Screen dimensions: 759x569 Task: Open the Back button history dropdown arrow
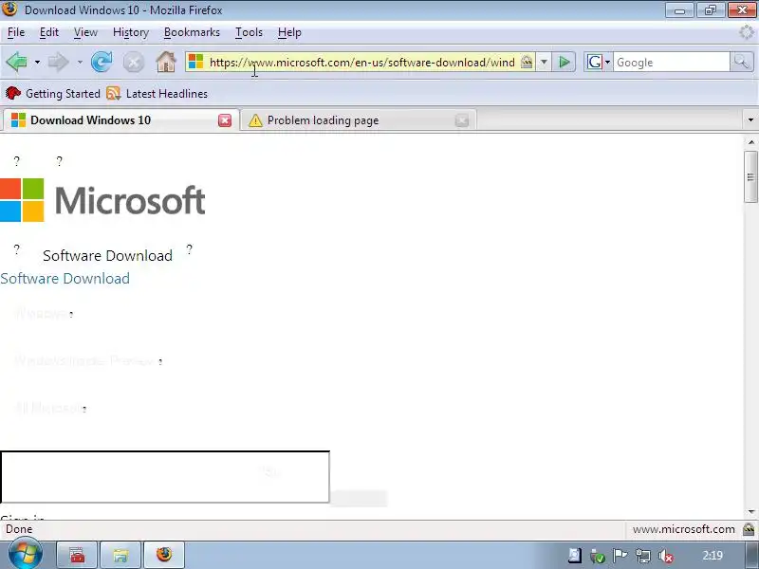(x=37, y=63)
